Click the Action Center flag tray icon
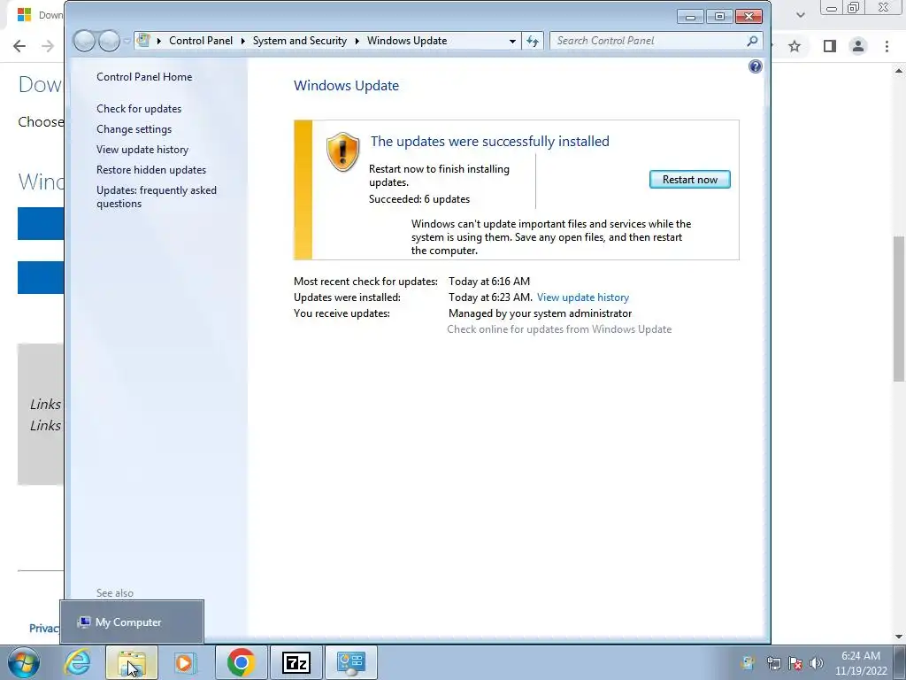Screen dimensions: 906x680 click(x=795, y=663)
